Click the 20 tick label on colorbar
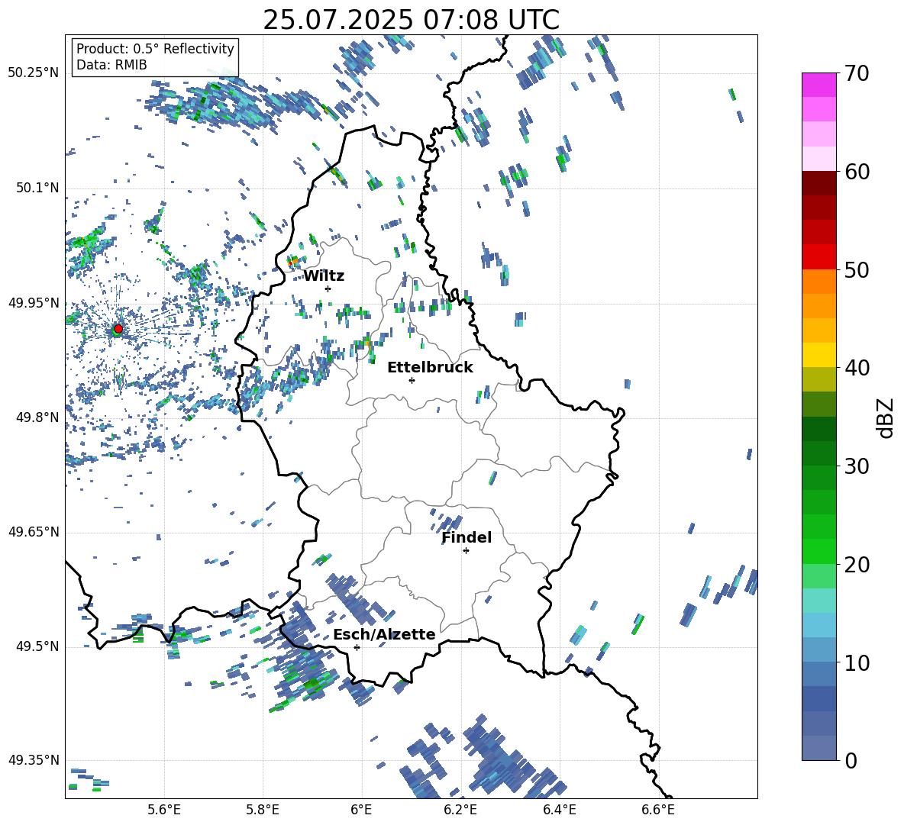This screenshot has height=825, width=904. pyautogui.click(x=857, y=565)
